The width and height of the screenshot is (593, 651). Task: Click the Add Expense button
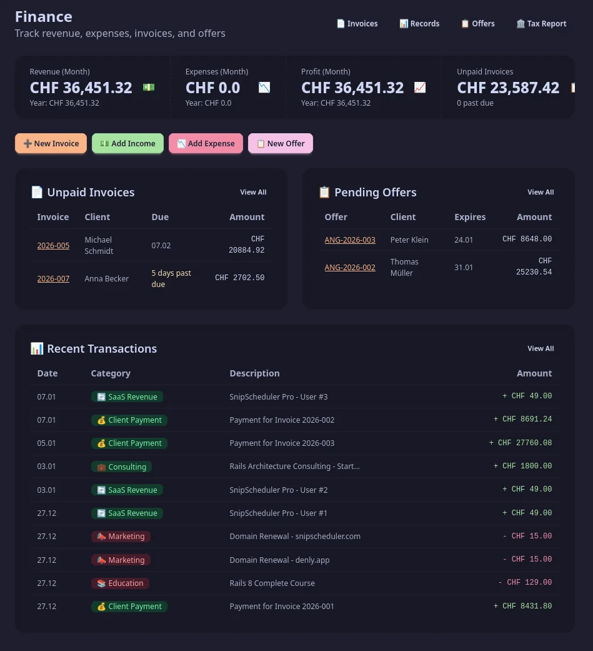pos(206,143)
